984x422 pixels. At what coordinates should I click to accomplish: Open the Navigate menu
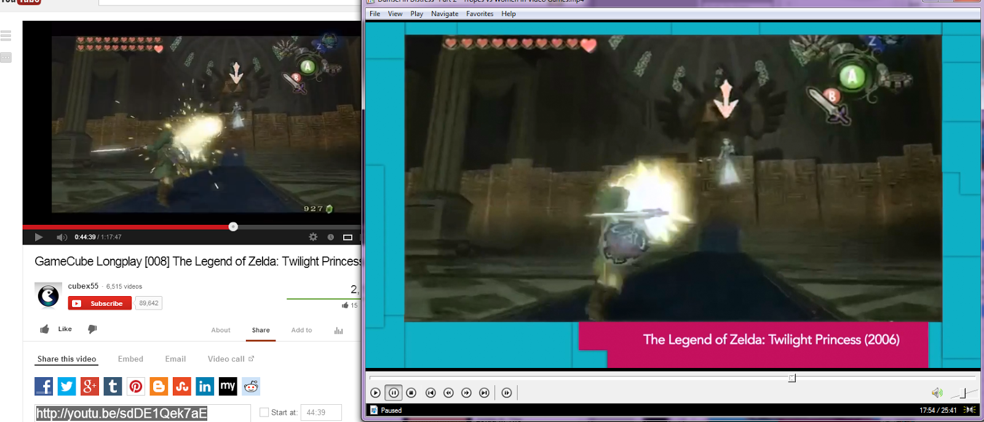point(444,14)
